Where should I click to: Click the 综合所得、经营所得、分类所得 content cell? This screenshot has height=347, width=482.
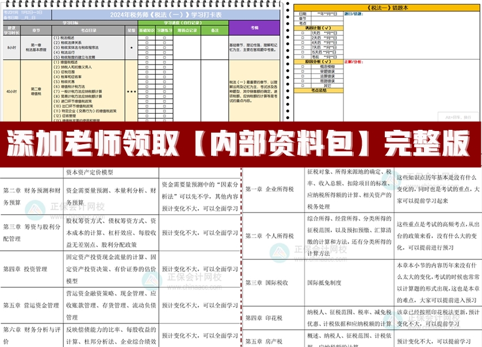point(349,236)
